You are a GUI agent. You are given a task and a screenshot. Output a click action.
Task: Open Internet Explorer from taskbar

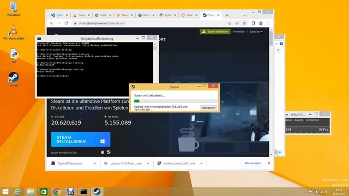click(17, 192)
